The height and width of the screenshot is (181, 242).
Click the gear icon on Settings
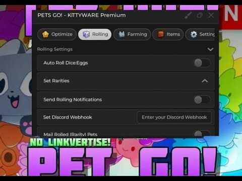pyautogui.click(x=194, y=34)
